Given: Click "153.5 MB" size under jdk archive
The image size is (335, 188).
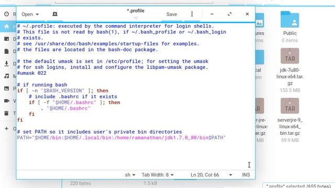Looking at the screenshot, I should pos(289,90).
